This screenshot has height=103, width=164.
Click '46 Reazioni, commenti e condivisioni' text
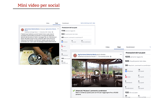[72, 37]
